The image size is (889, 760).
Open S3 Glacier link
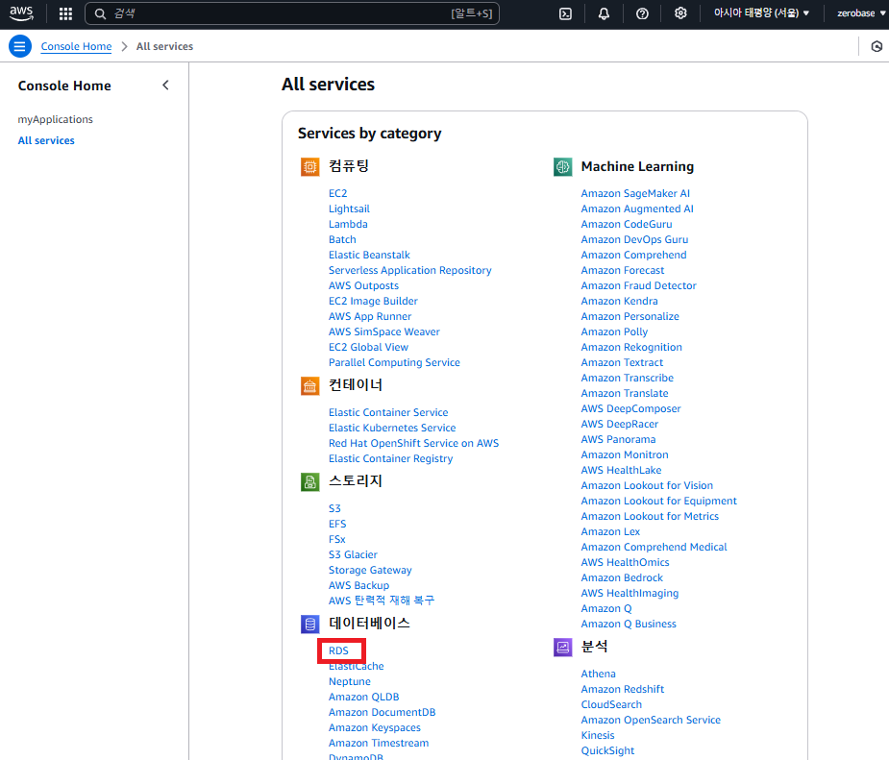coord(353,554)
